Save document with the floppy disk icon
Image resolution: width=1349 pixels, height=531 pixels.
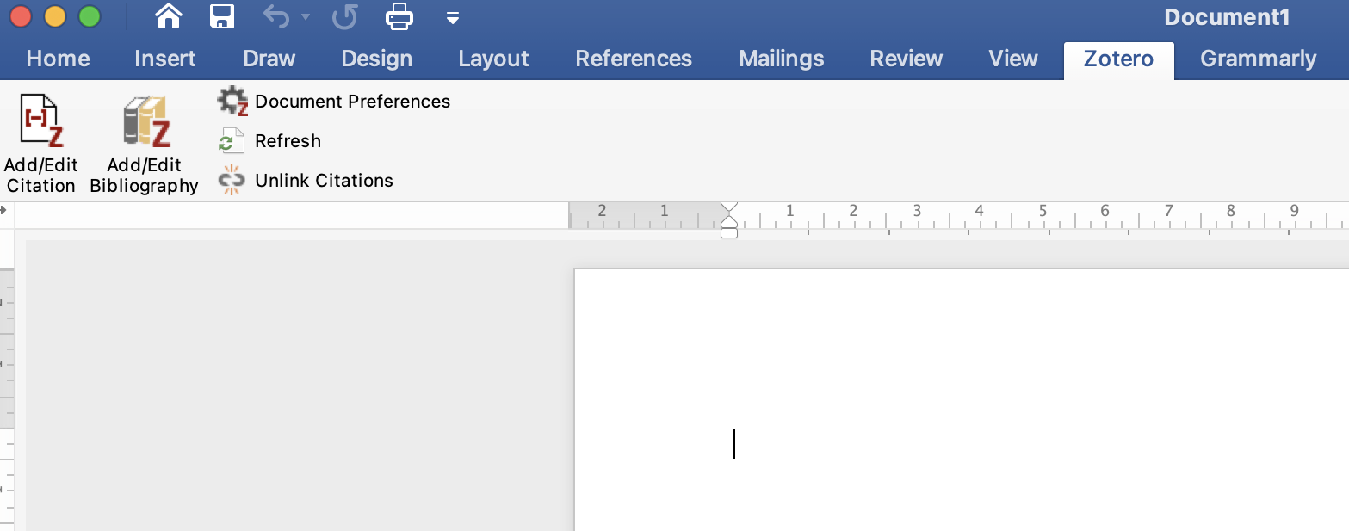coord(222,16)
